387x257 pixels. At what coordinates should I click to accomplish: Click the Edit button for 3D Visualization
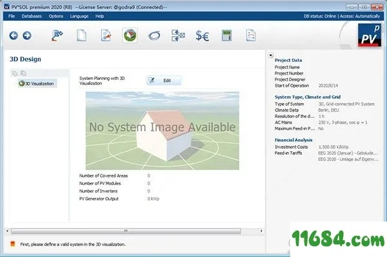coord(164,81)
